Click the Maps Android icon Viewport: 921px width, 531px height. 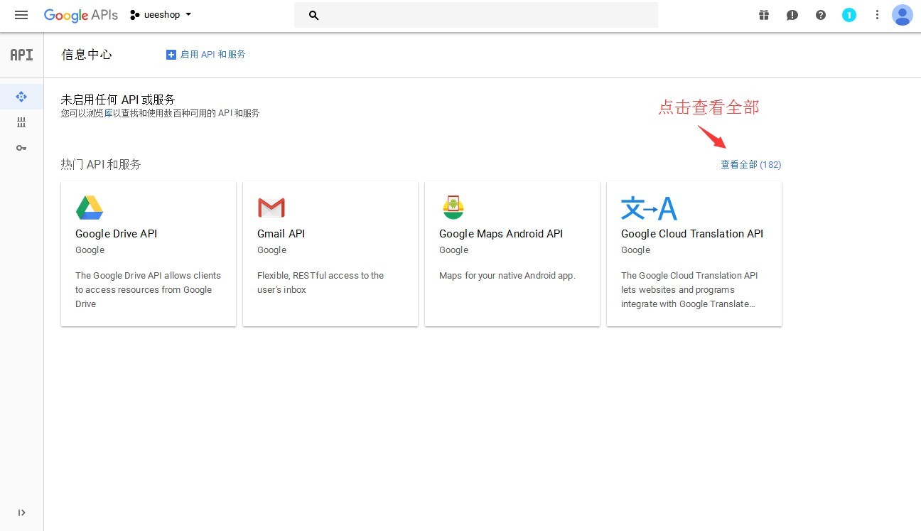point(453,207)
